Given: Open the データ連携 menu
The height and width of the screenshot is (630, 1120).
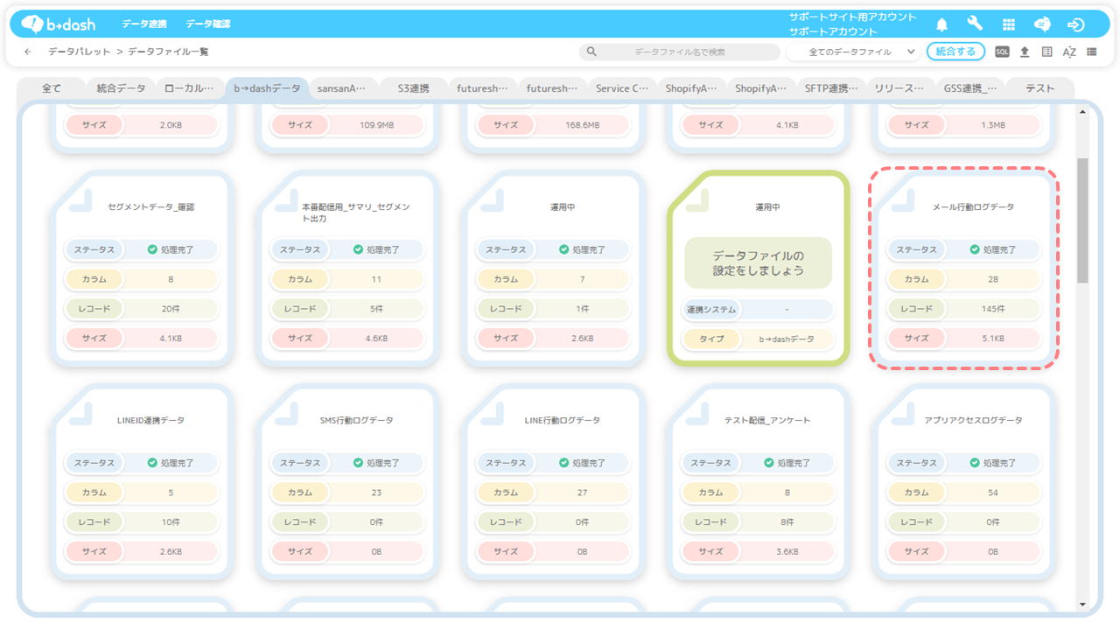Looking at the screenshot, I should pyautogui.click(x=143, y=24).
